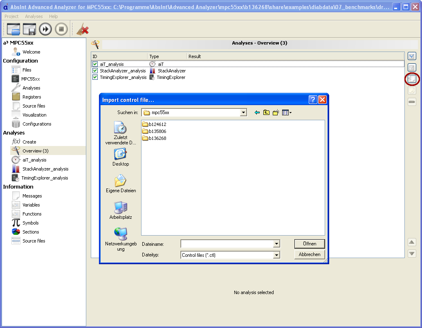Close the Import control file dialog
The image size is (422, 328).
tap(322, 99)
